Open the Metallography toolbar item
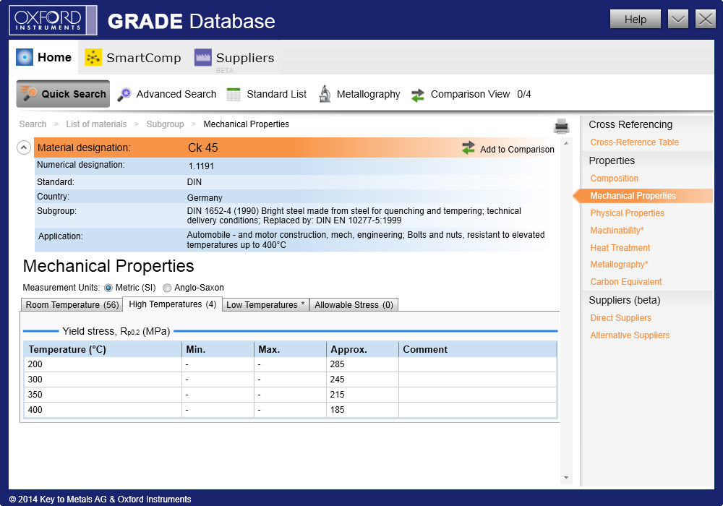723x506 pixels. pyautogui.click(x=359, y=94)
